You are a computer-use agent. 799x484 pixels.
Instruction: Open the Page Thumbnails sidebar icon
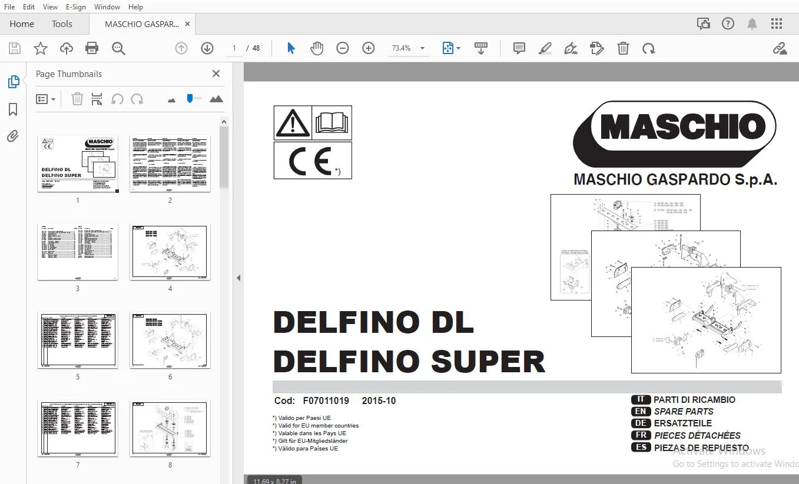[13, 82]
